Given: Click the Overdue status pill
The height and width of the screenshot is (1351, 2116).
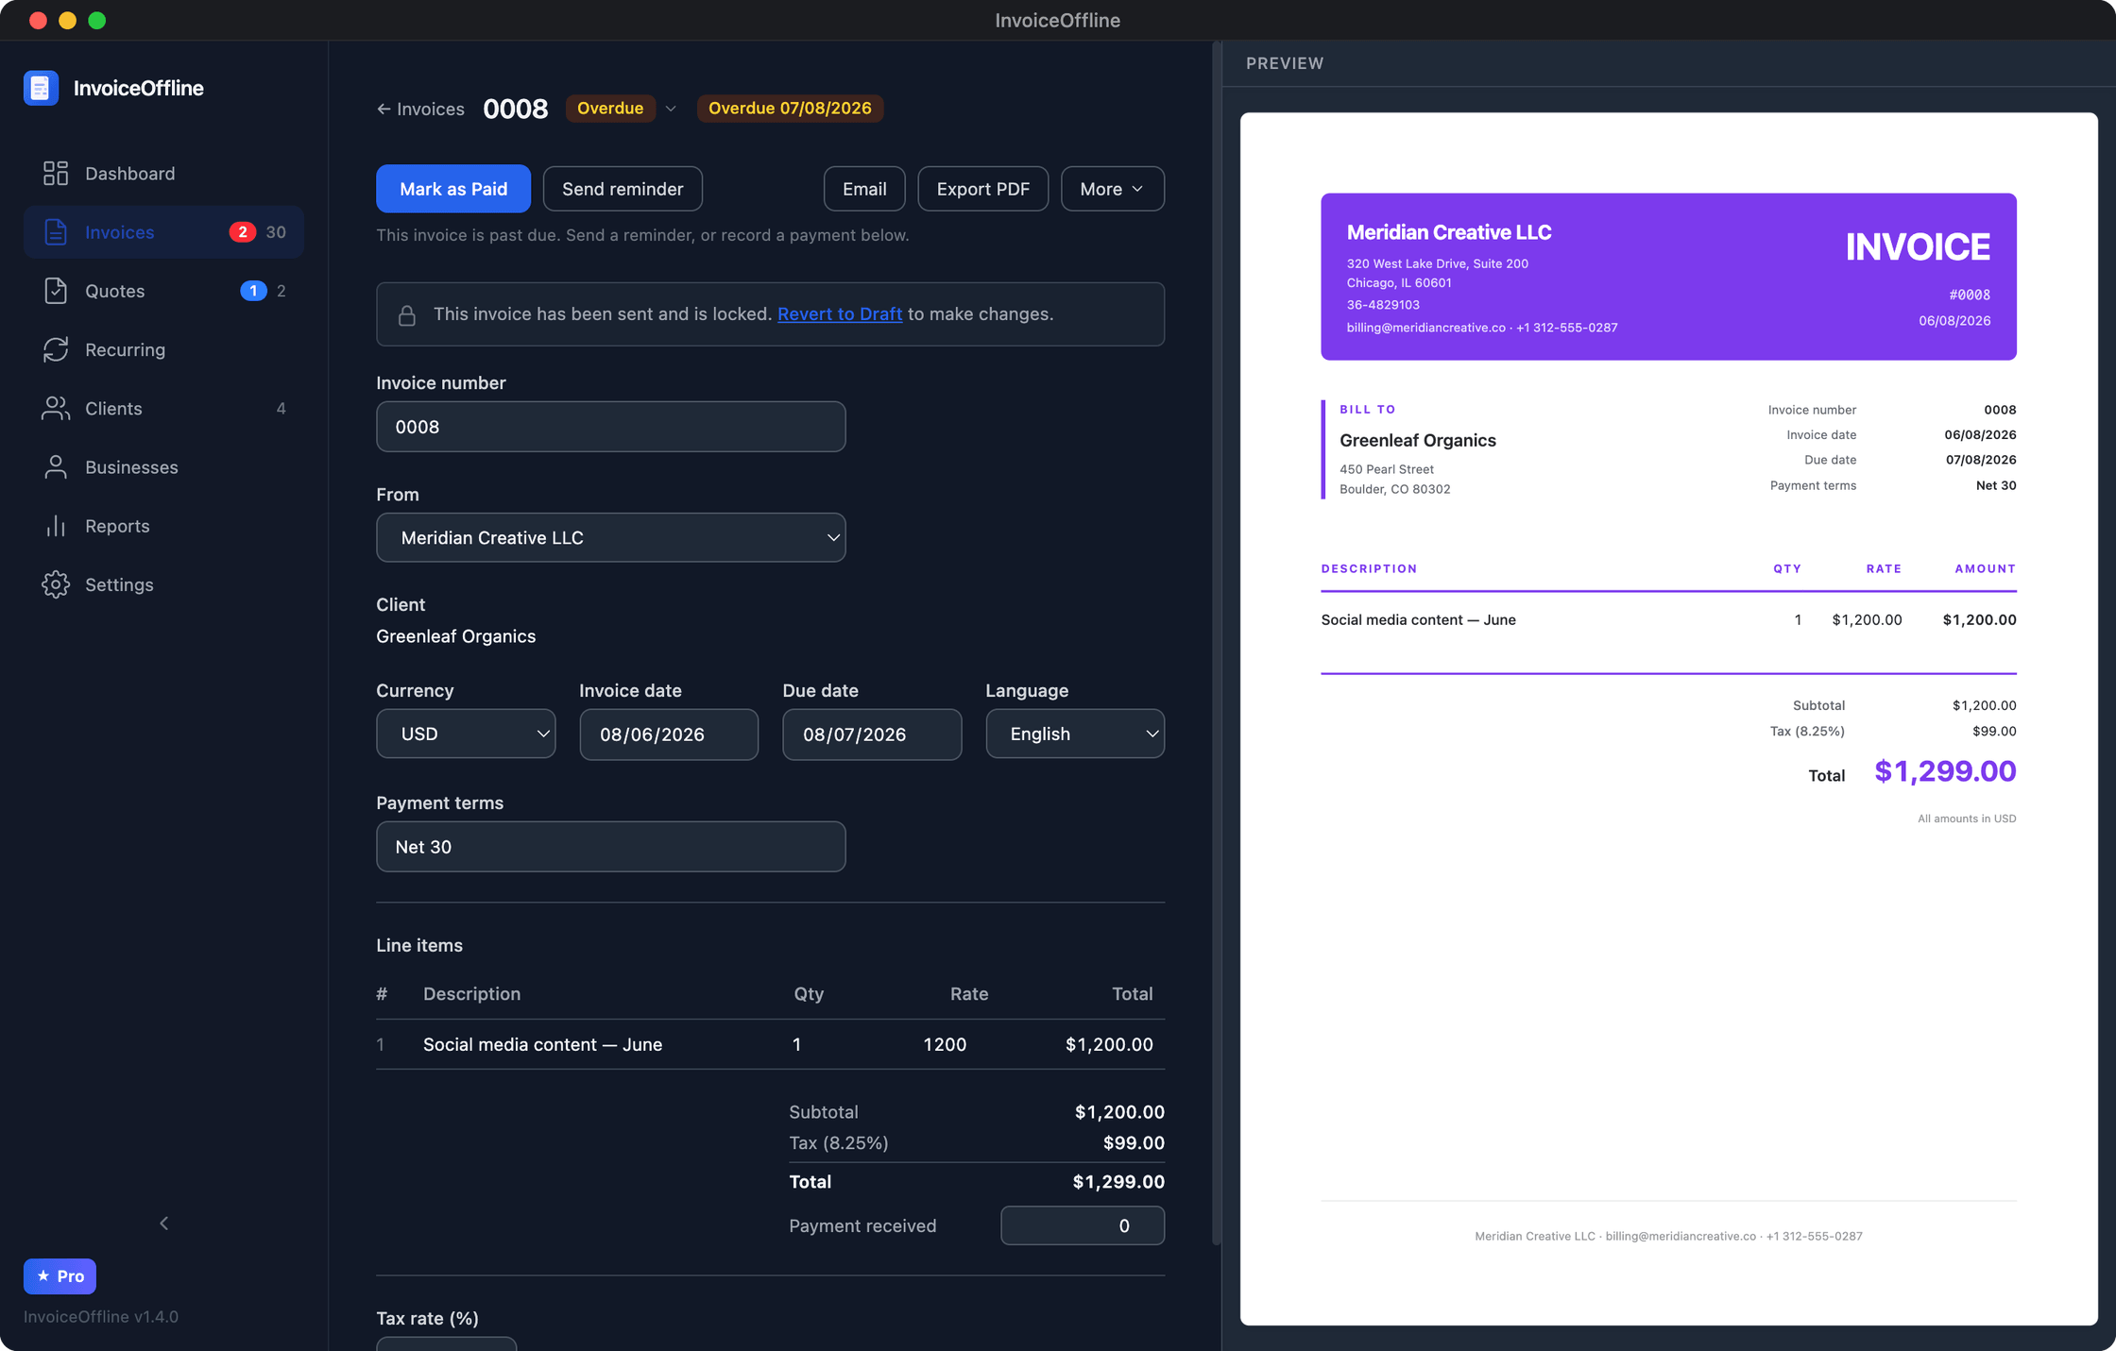Looking at the screenshot, I should tap(610, 109).
